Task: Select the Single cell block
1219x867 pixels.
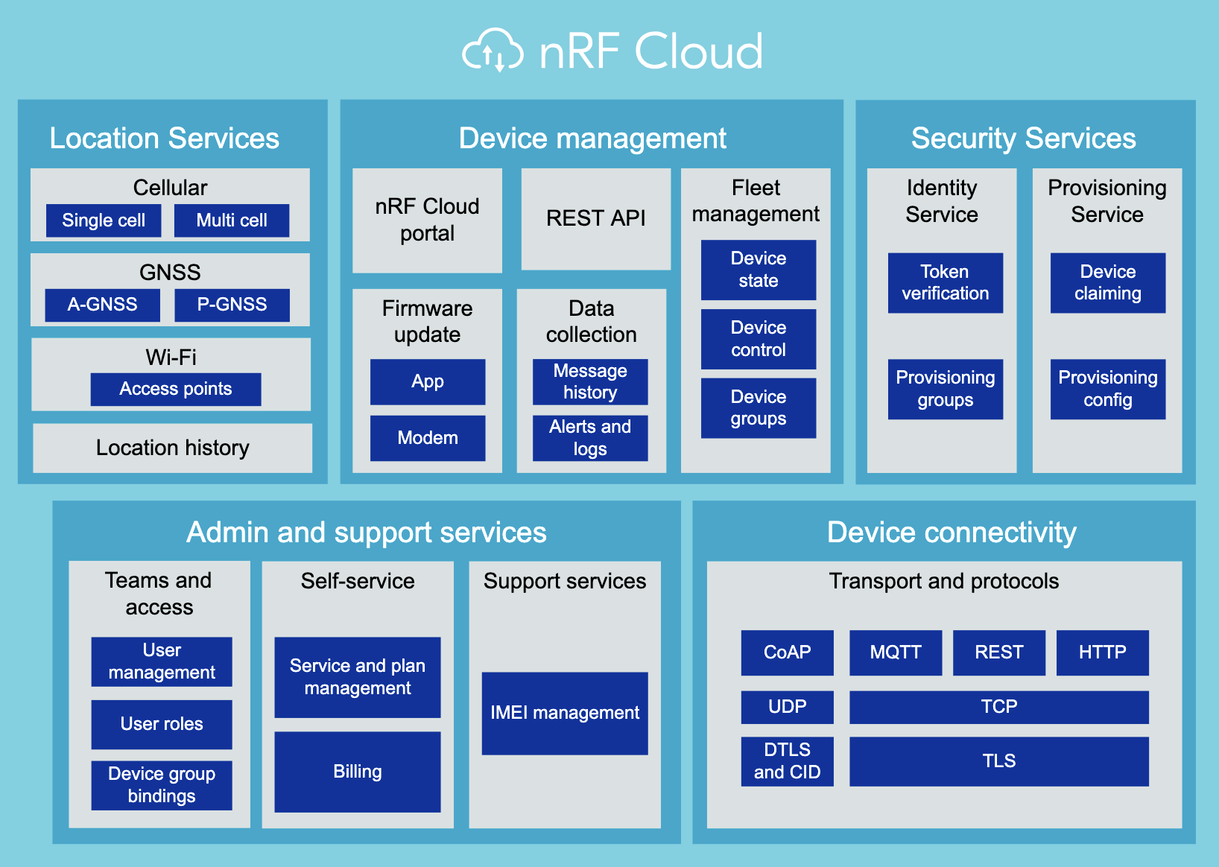Action: click(104, 220)
